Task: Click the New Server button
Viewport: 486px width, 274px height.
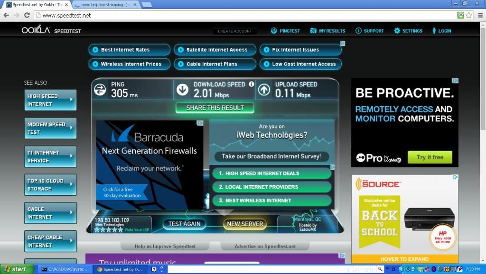Action: (245, 224)
